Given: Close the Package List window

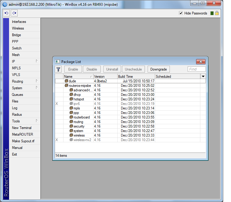Looking at the screenshot, I should [201, 62].
